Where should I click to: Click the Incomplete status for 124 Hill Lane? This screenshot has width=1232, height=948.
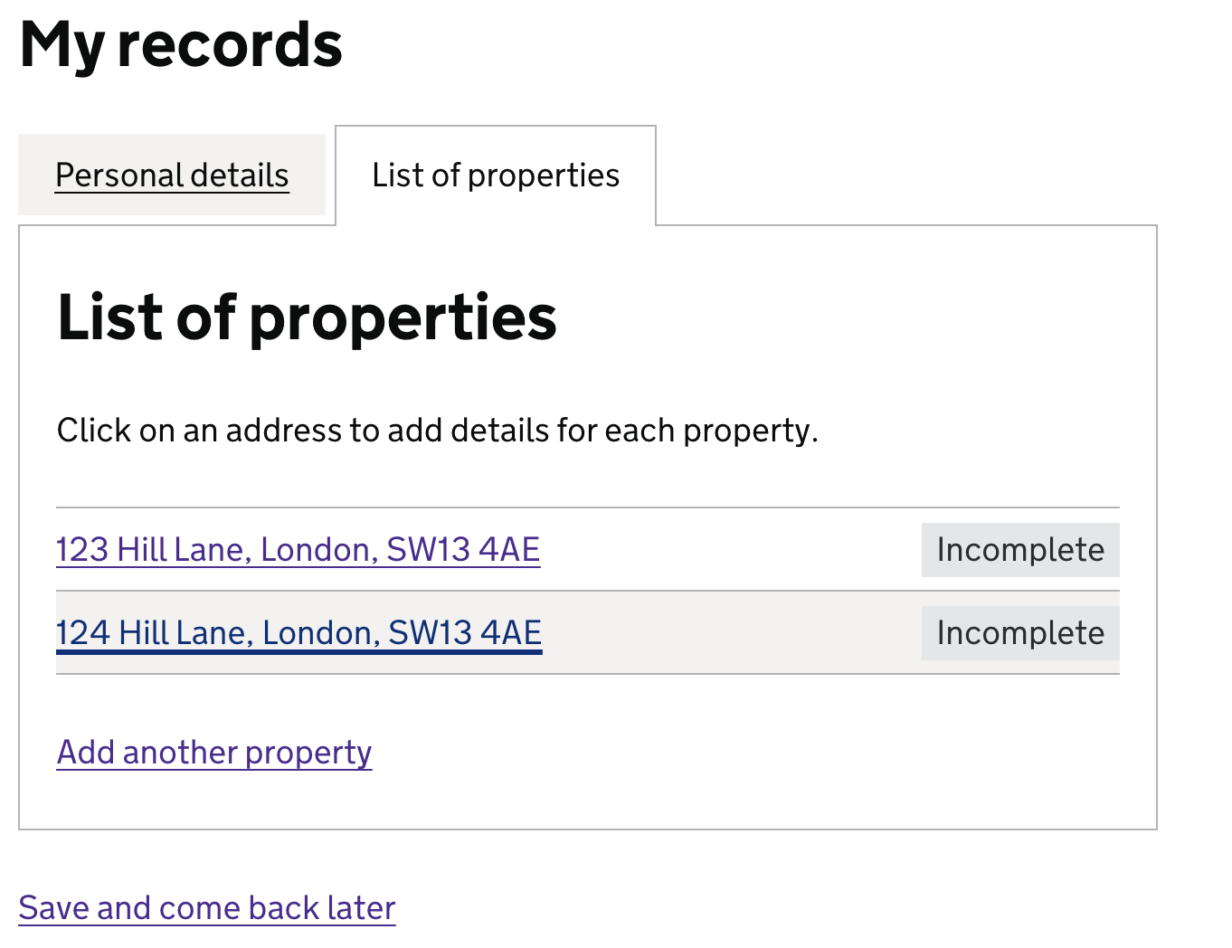coord(1020,632)
